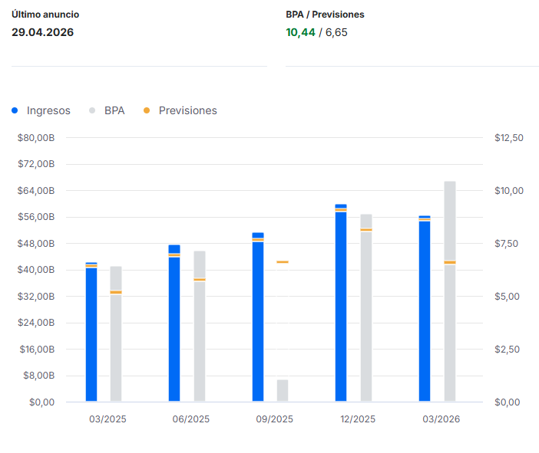
Task: Click the $24,00B axis label
Action: point(36,323)
